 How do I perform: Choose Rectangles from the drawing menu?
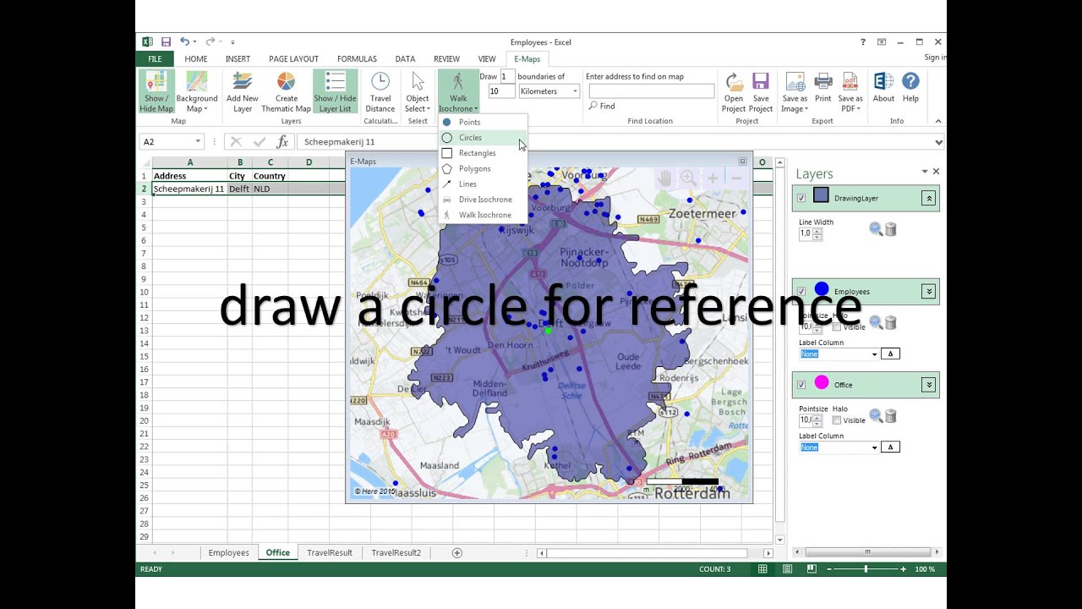482,153
